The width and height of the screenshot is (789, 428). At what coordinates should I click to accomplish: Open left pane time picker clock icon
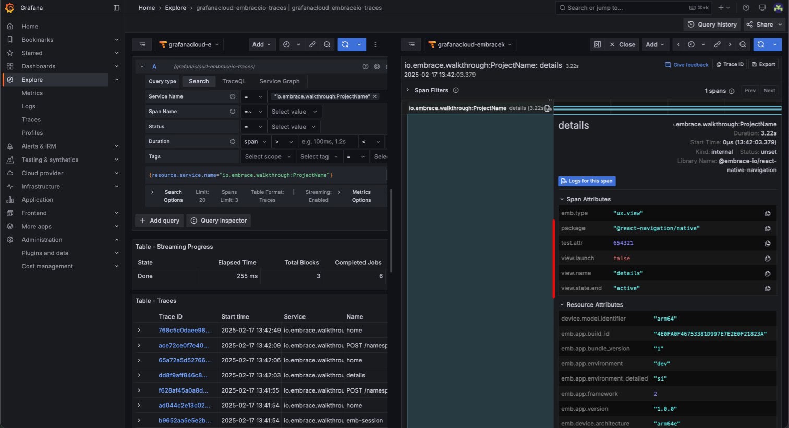[x=286, y=45]
